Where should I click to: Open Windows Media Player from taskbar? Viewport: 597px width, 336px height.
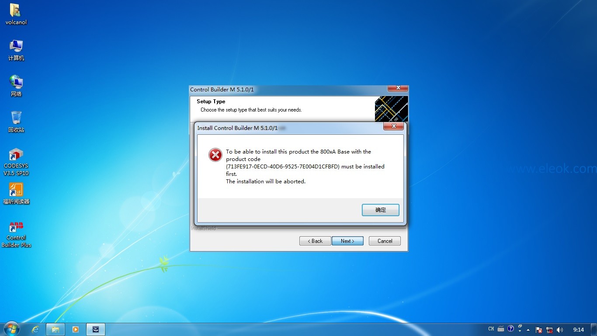pyautogui.click(x=76, y=329)
